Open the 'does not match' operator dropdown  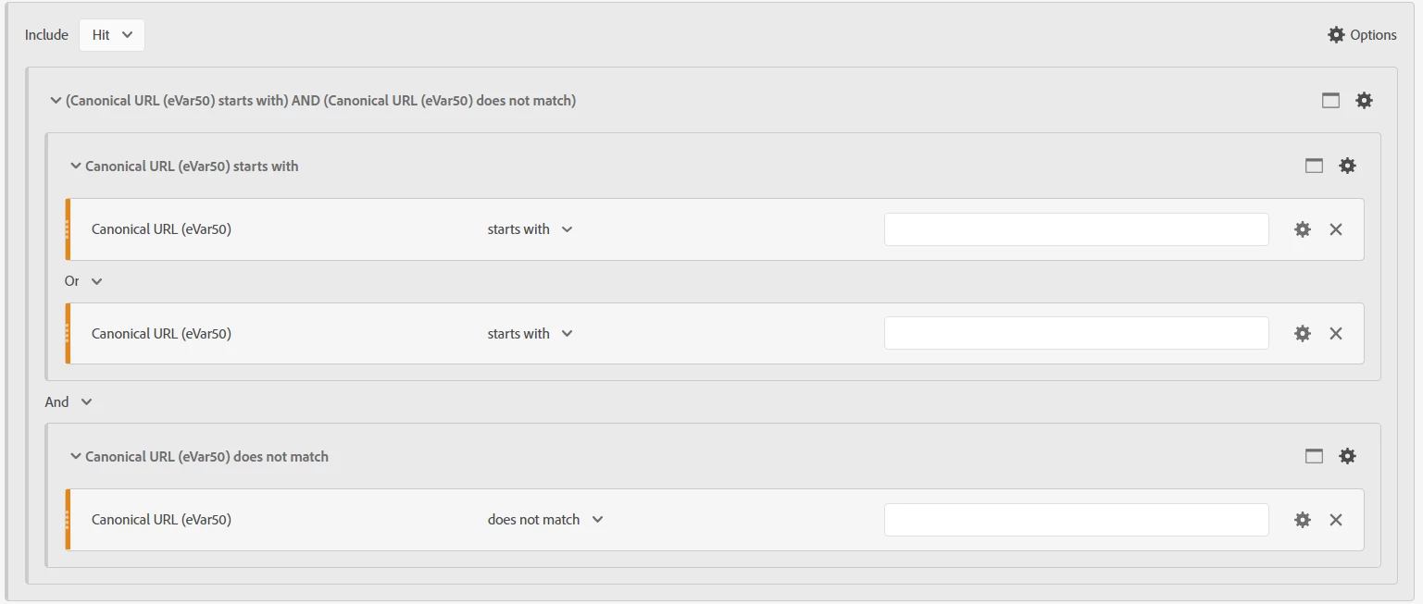point(545,520)
